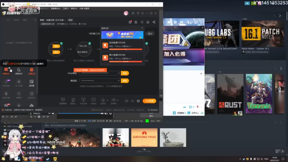288x162 pixels.
Task: Open the layout panel icon beside the bell
Action: [142, 22]
